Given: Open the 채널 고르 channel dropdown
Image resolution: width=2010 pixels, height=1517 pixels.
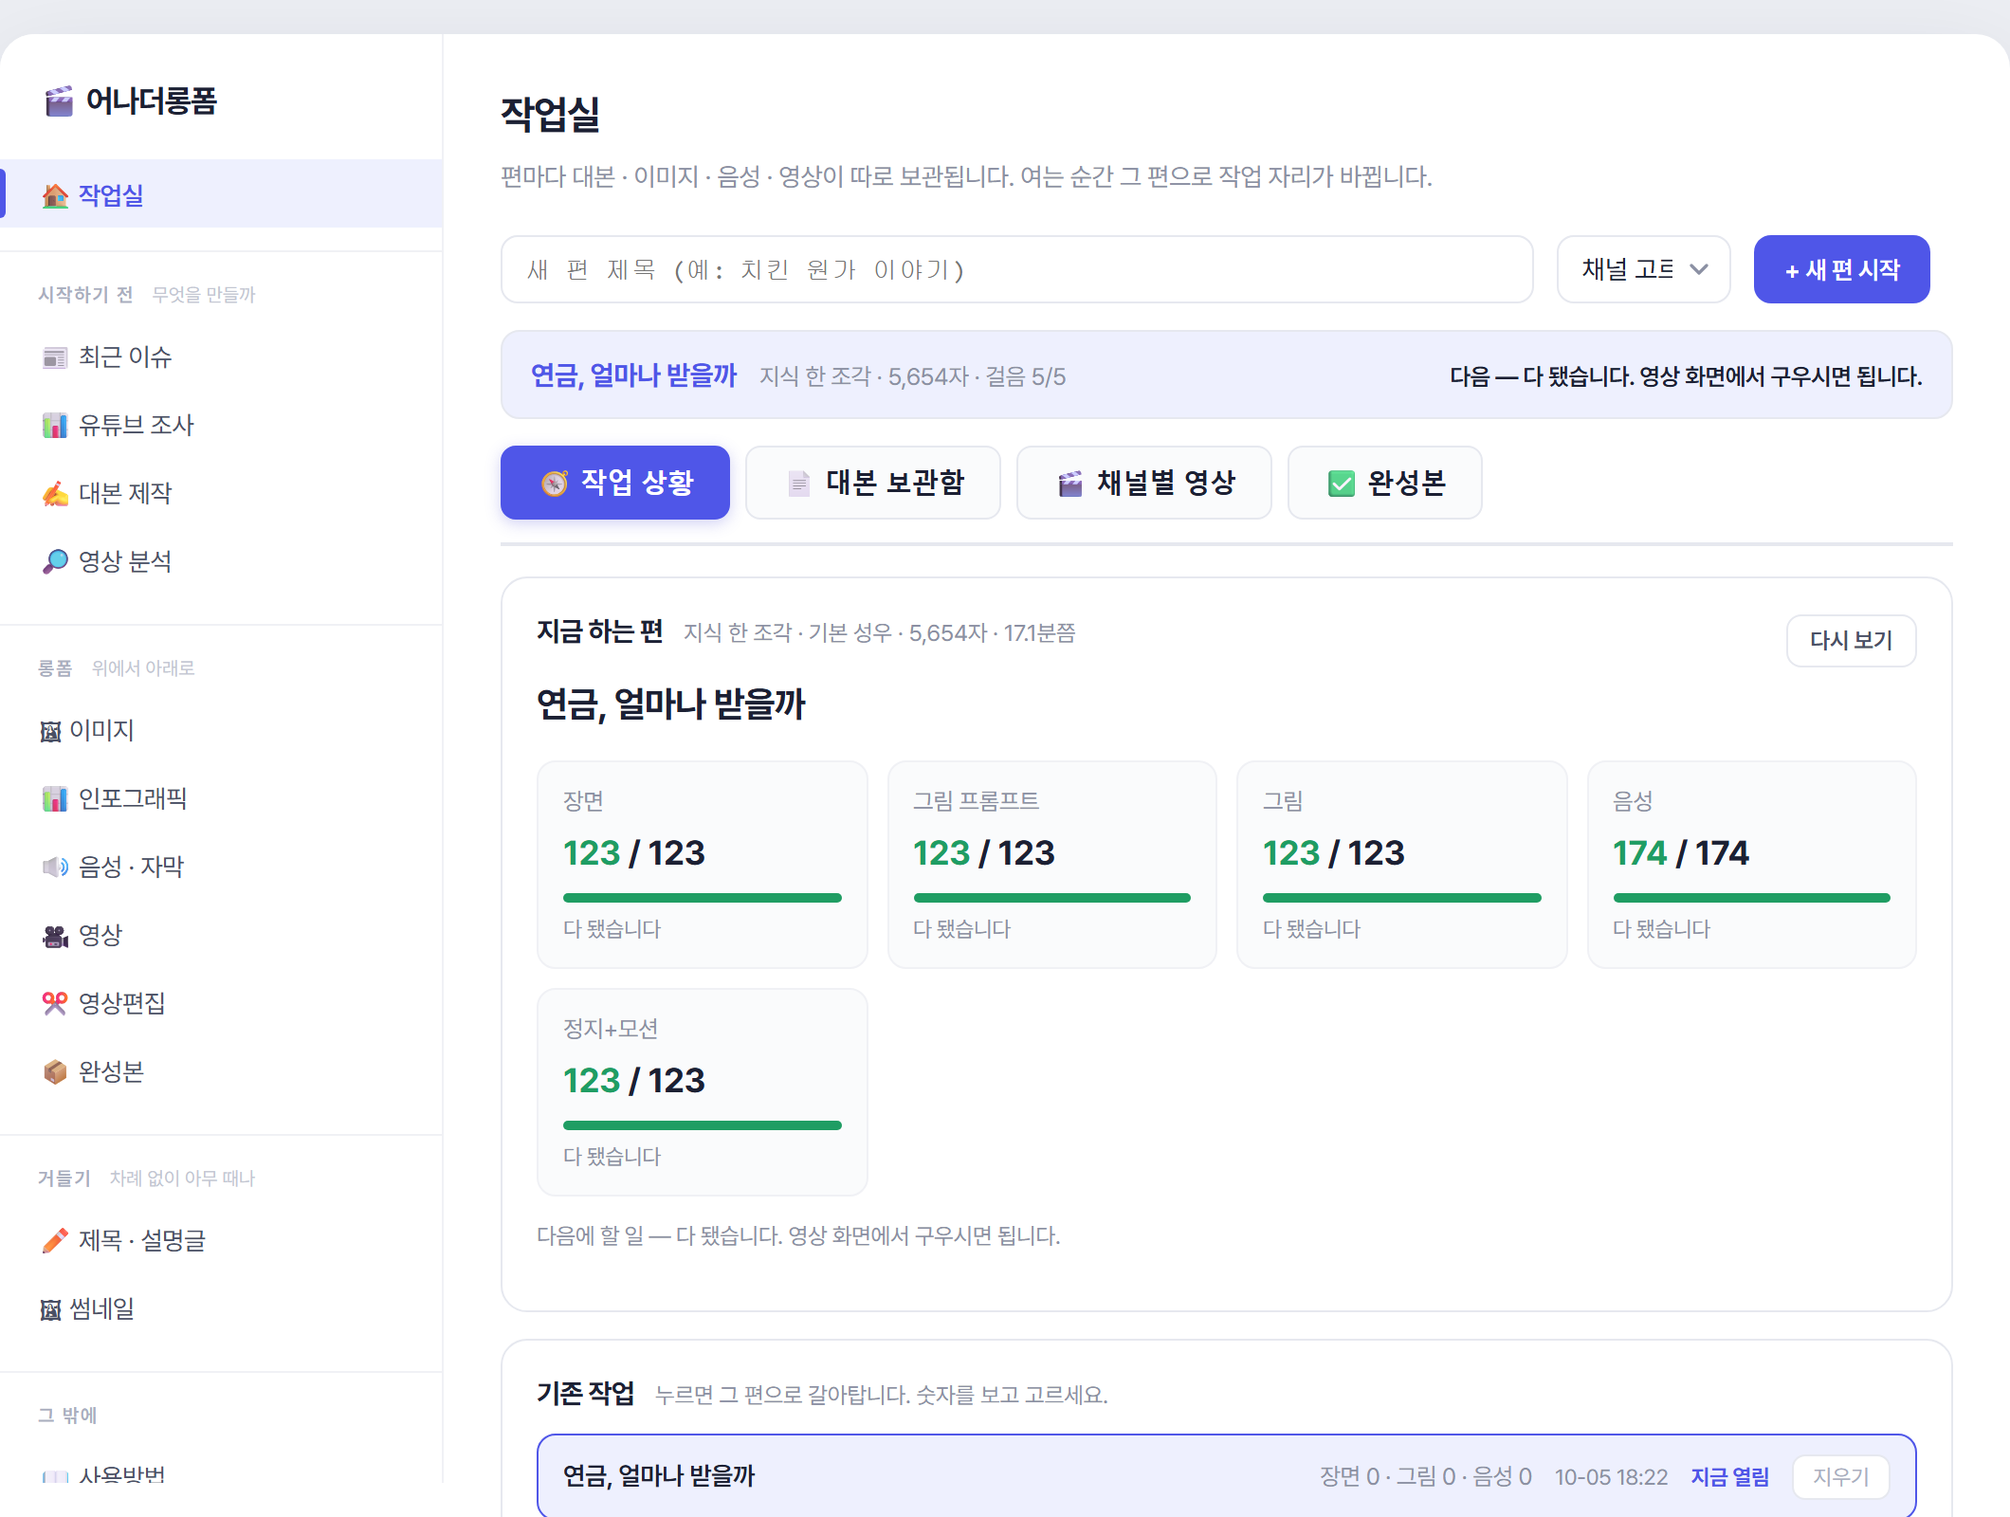Looking at the screenshot, I should tap(1643, 269).
